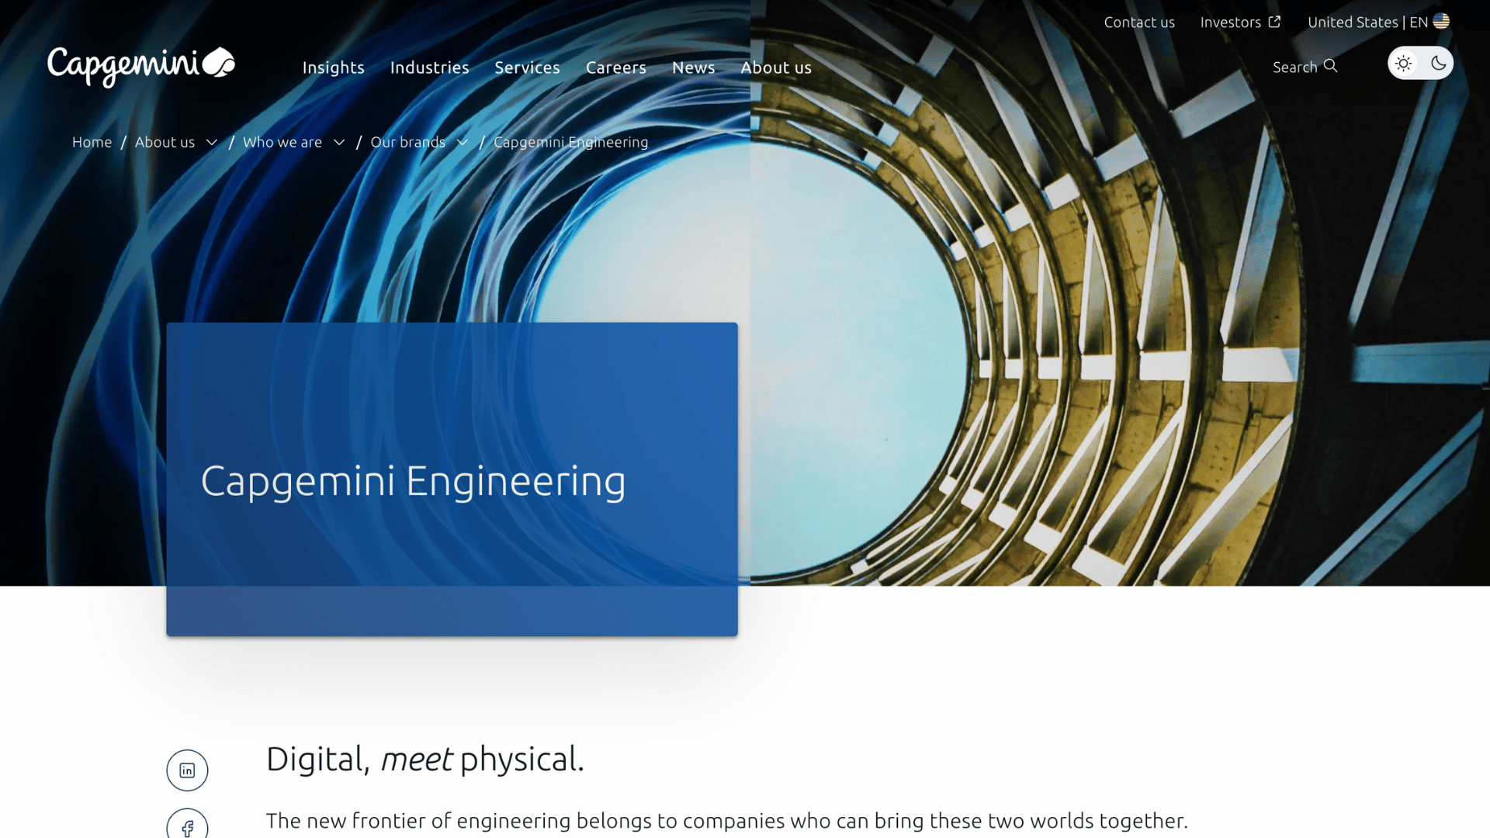The height and width of the screenshot is (838, 1490).
Task: Click Who we are breadcrumb
Action: 282,142
